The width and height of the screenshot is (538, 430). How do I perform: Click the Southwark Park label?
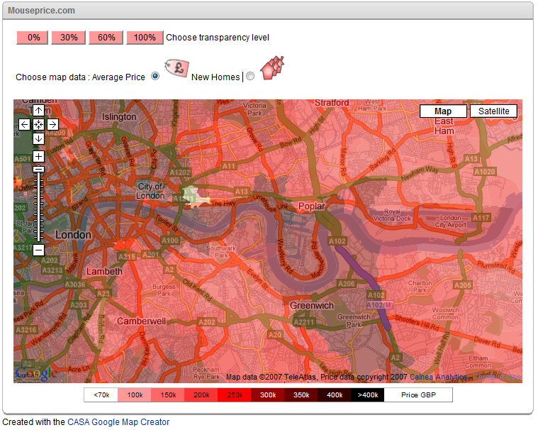coord(221,251)
